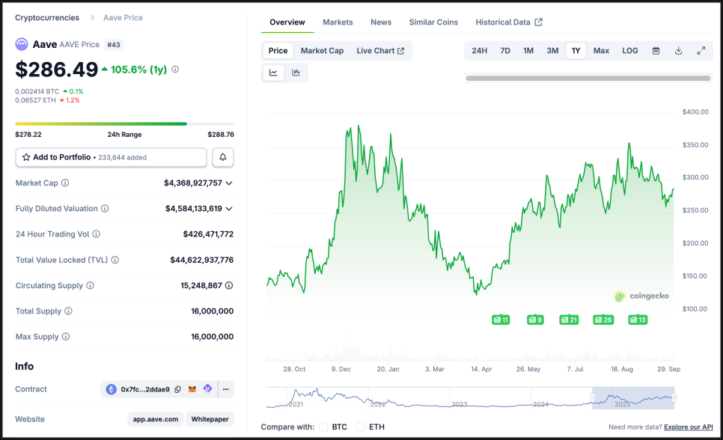
Task: Click the price alert bell icon
Action: (223, 157)
